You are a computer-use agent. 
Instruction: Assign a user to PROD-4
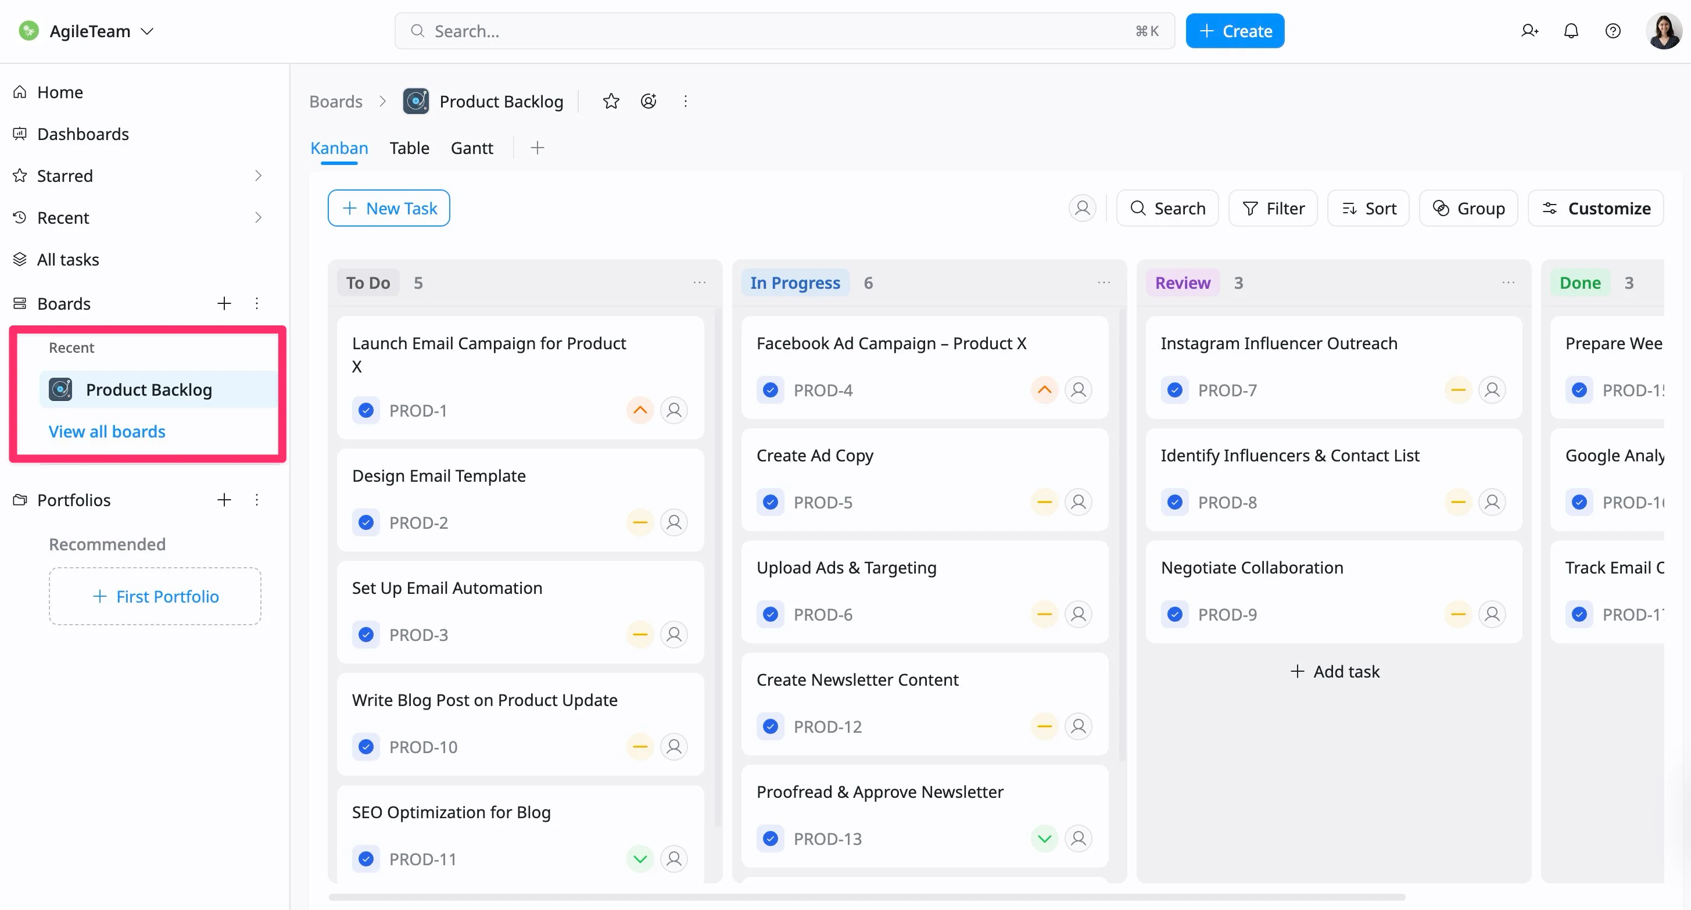pos(1079,390)
